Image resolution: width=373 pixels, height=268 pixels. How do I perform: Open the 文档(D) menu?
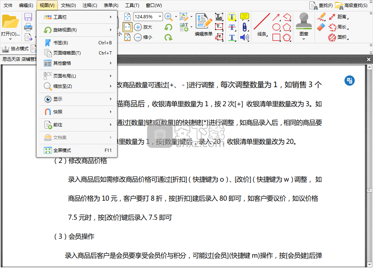[68, 5]
